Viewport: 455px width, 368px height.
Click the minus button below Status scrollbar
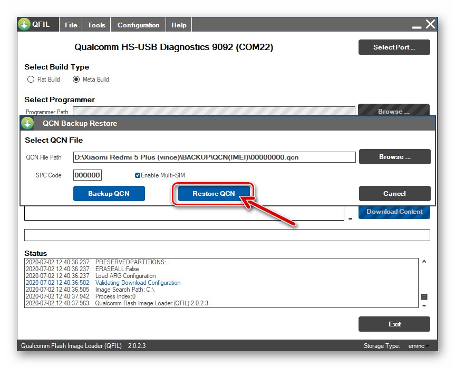(x=424, y=305)
